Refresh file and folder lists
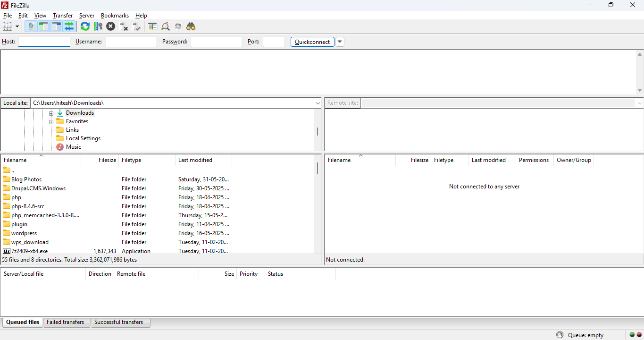Viewport: 644px width, 340px height. click(x=85, y=26)
